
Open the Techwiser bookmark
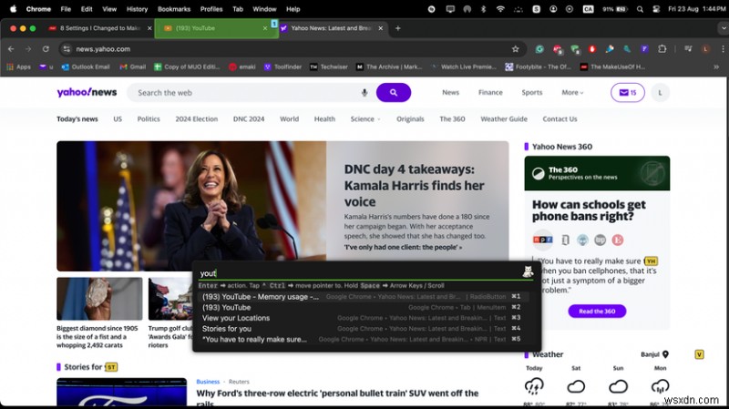click(329, 66)
